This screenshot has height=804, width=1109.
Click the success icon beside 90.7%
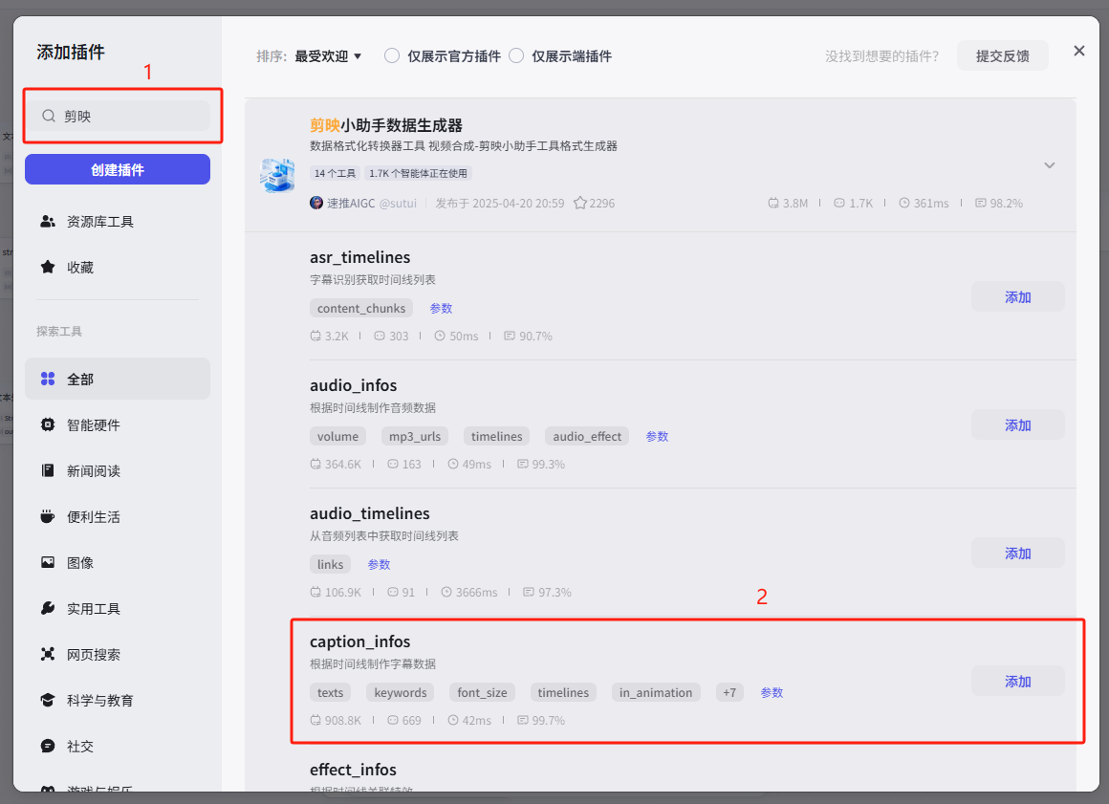tap(510, 336)
